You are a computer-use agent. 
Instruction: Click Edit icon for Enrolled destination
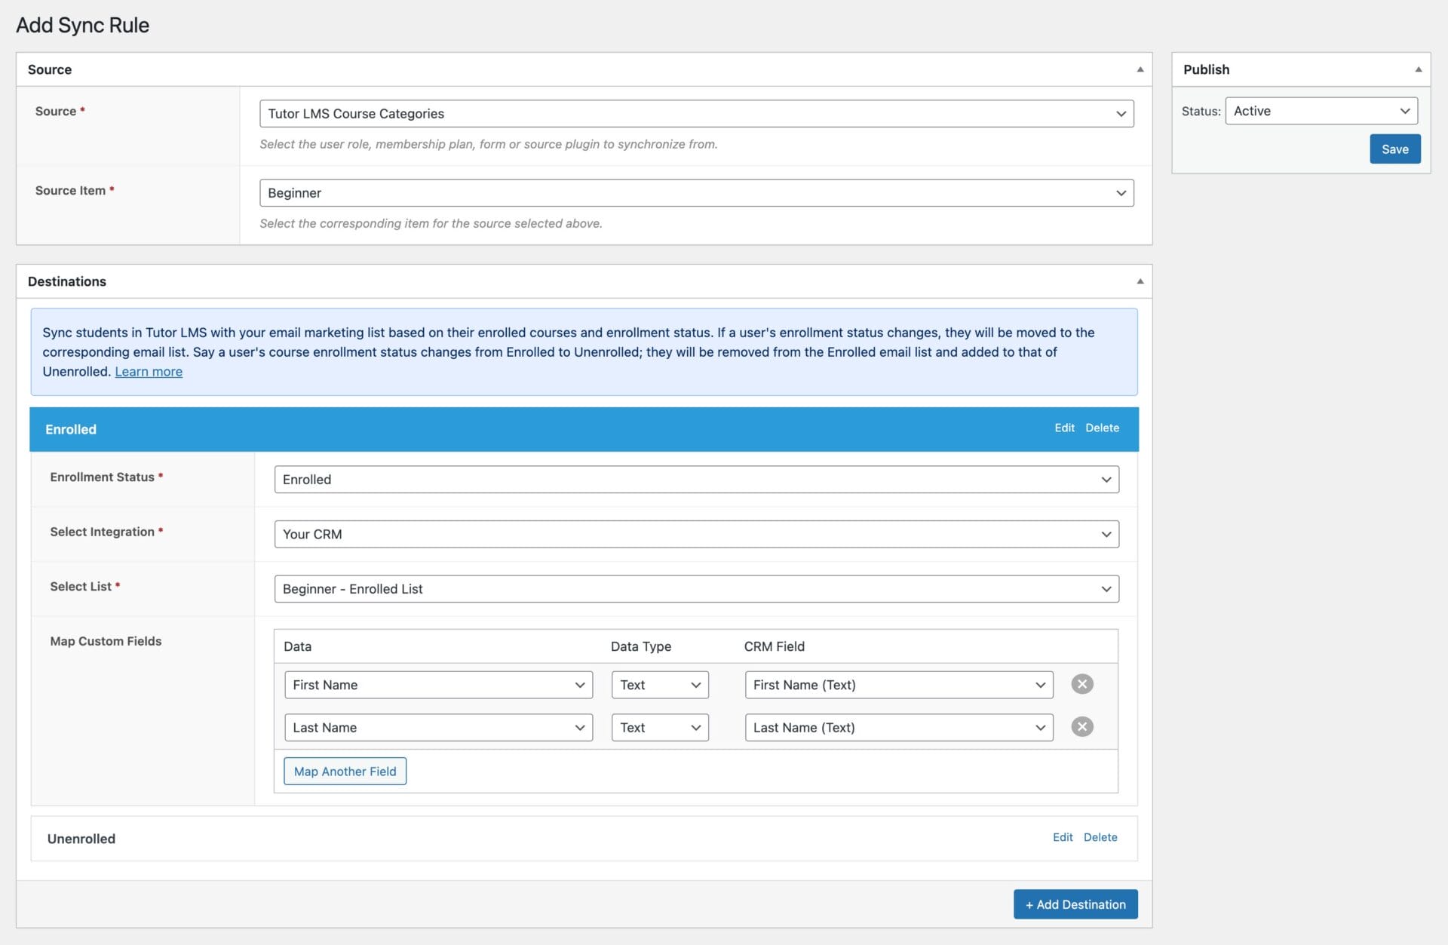1063,428
